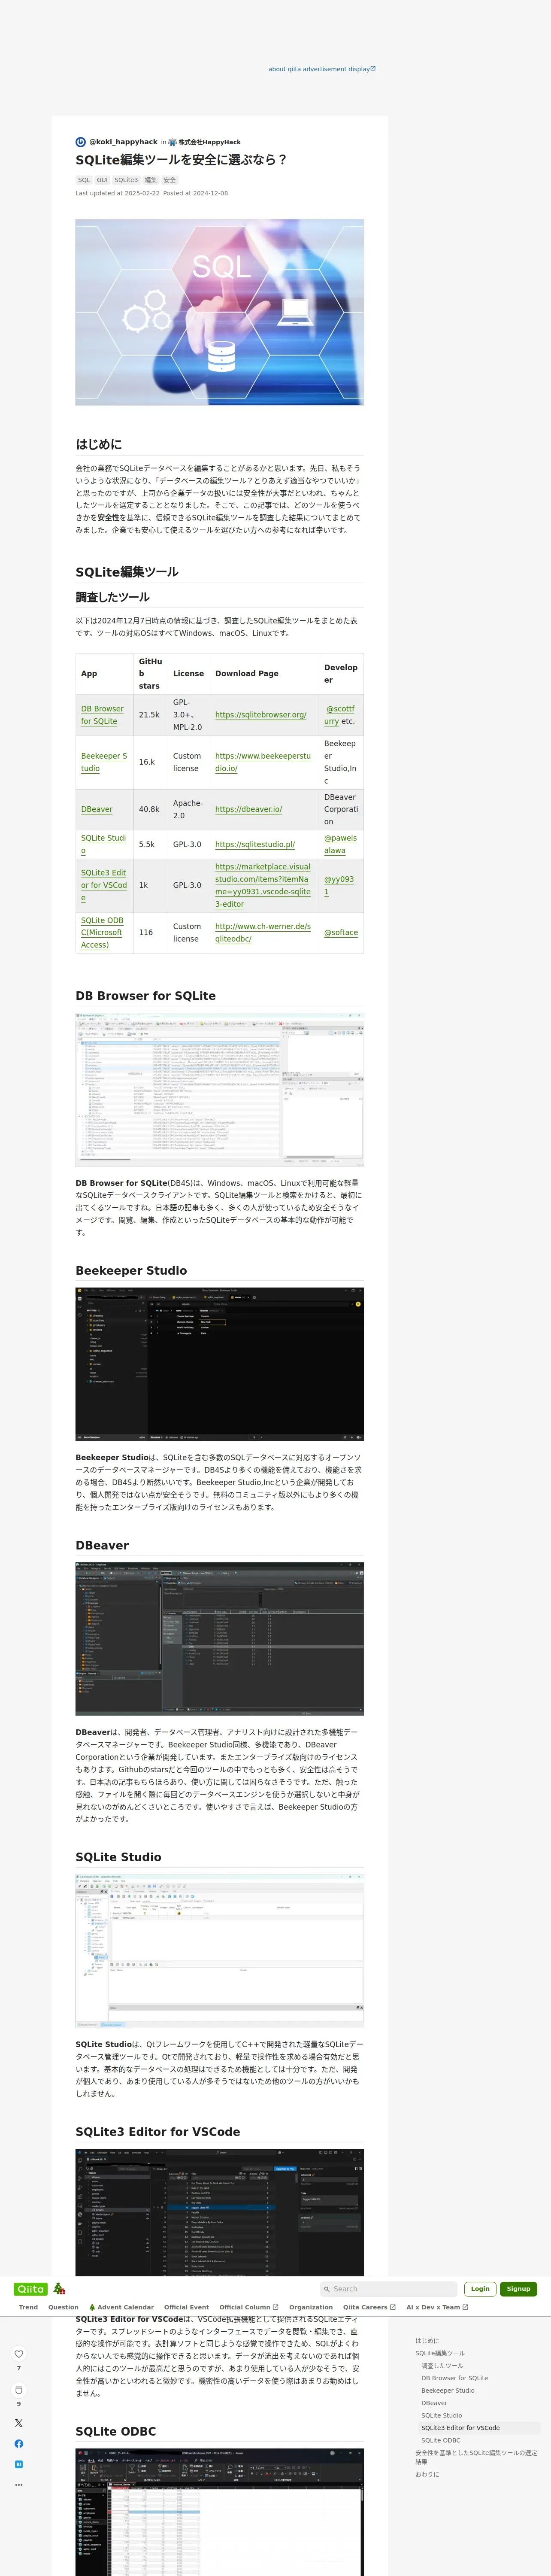Open the @pawelsalawa developer link

point(340,844)
